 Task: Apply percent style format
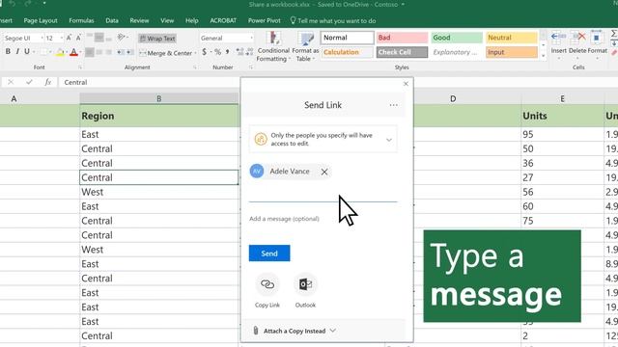click(217, 52)
